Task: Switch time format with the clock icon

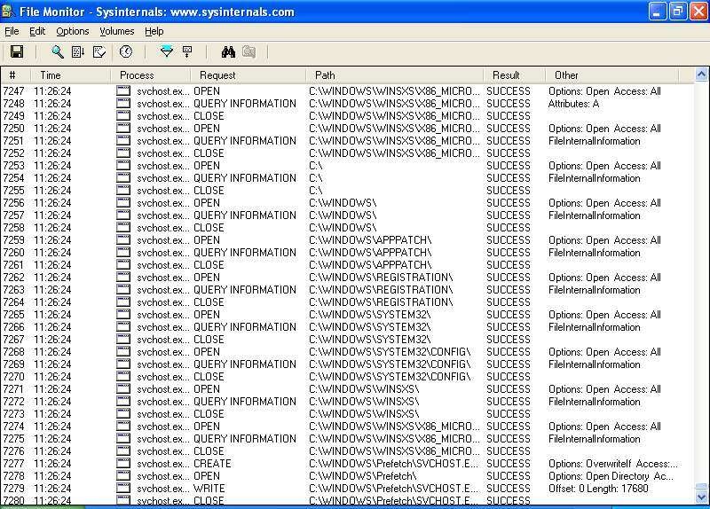Action: click(x=126, y=52)
